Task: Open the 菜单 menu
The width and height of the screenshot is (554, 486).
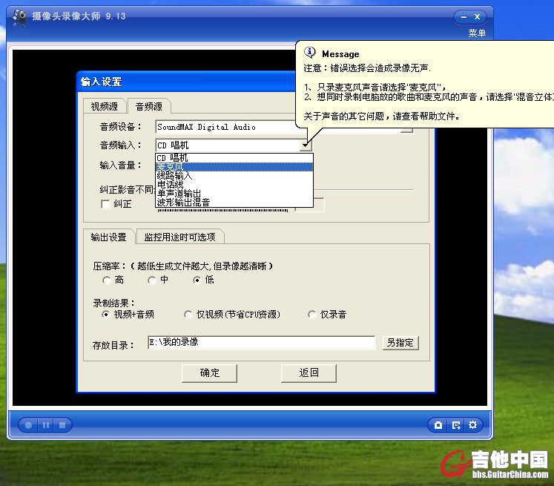Action: [x=477, y=33]
